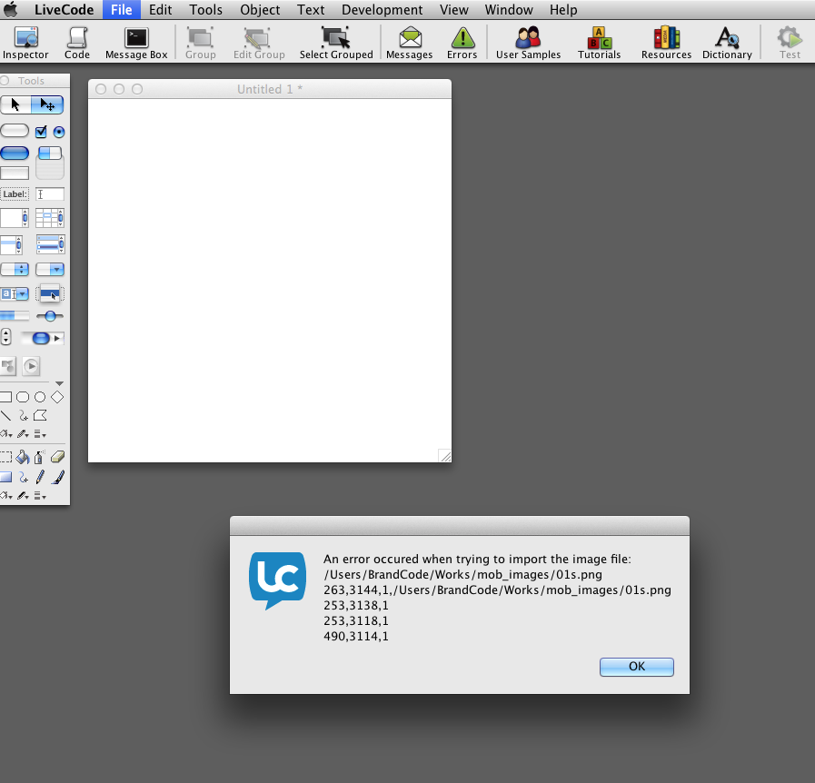Pick the rounded push button control
This screenshot has width=815, height=783.
[x=15, y=131]
